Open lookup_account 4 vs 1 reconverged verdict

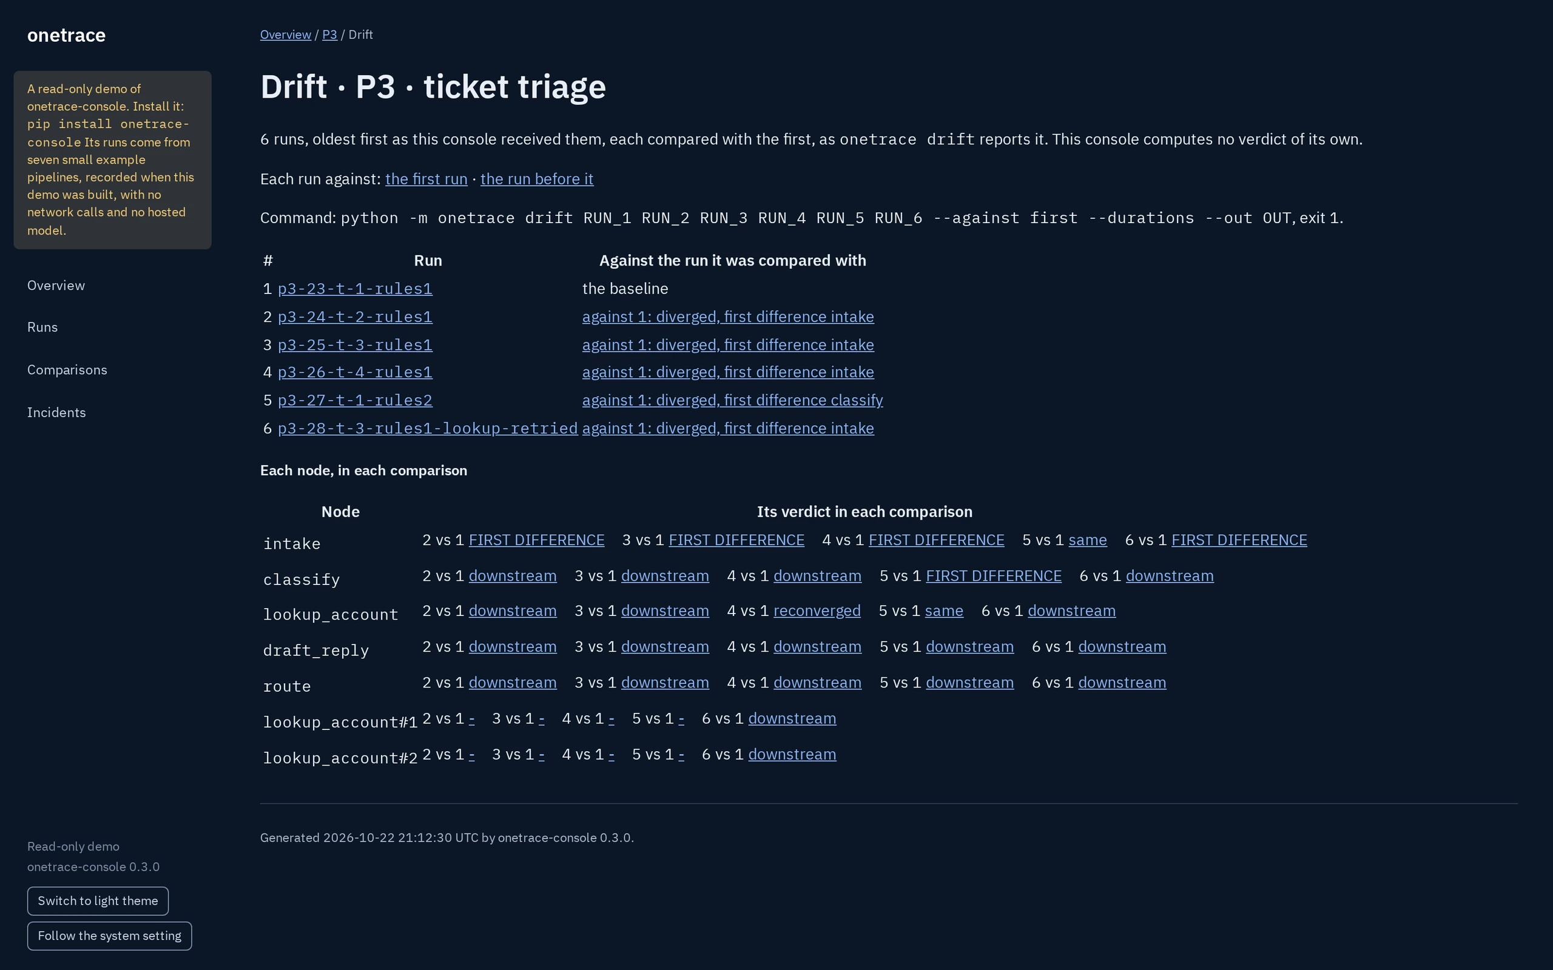[817, 610]
